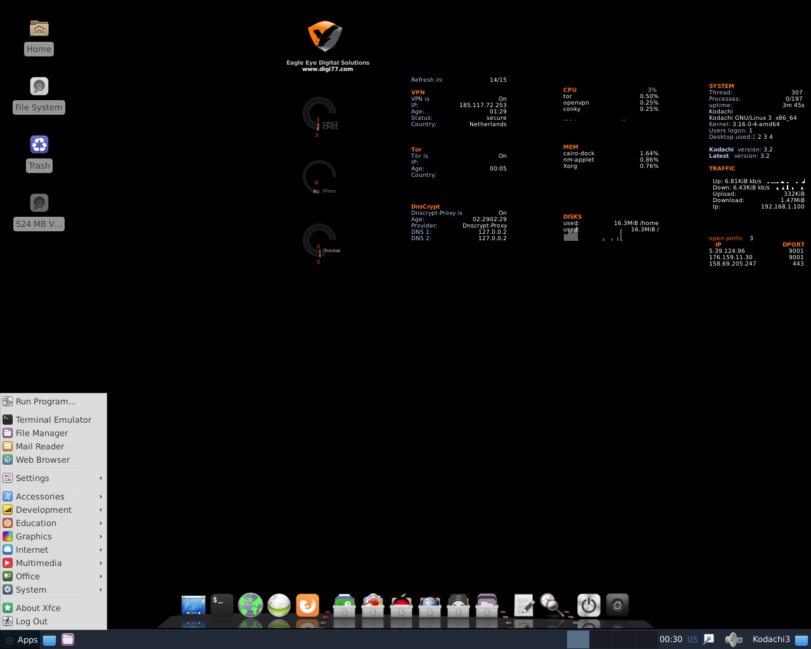Open the Show Desktop icon in the dock
811x649 pixels.
click(193, 605)
